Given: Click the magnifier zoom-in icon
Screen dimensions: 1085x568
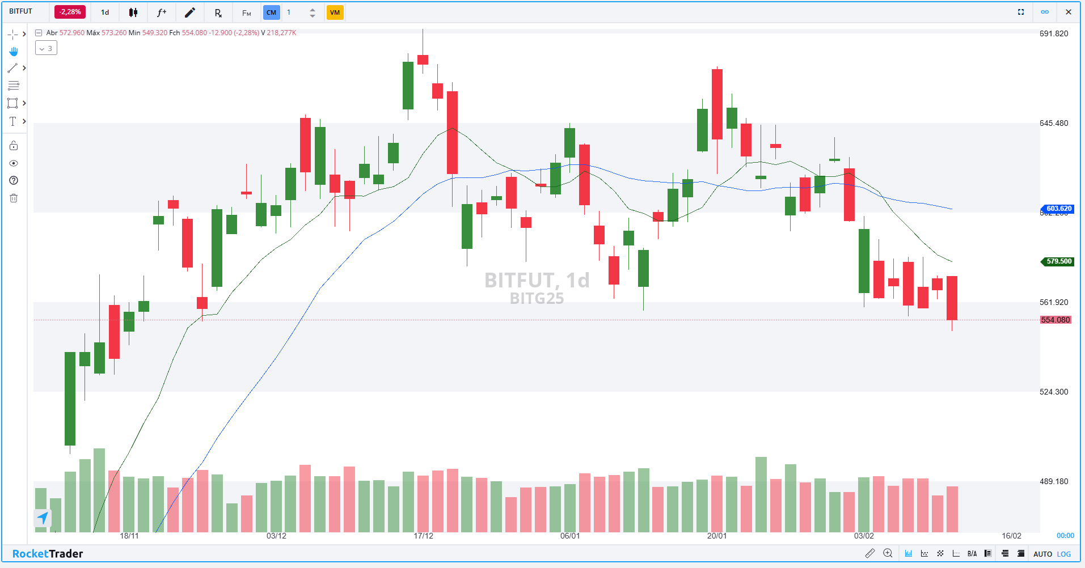Looking at the screenshot, I should point(888,553).
